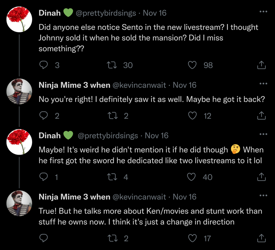The height and width of the screenshot is (250, 275).
Task: Click Dinah's carnation avatar on first tweet
Action: 19,19
